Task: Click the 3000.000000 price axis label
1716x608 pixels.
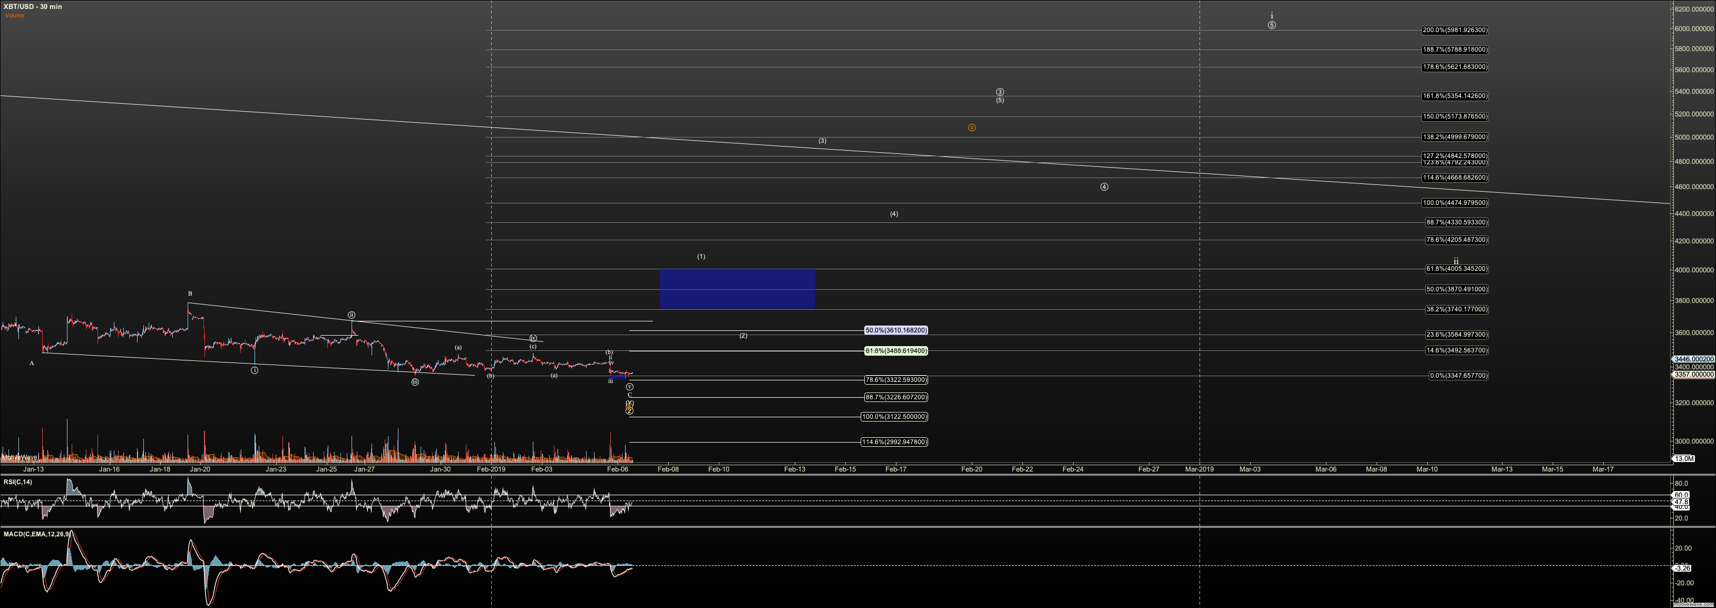Action: click(1694, 442)
